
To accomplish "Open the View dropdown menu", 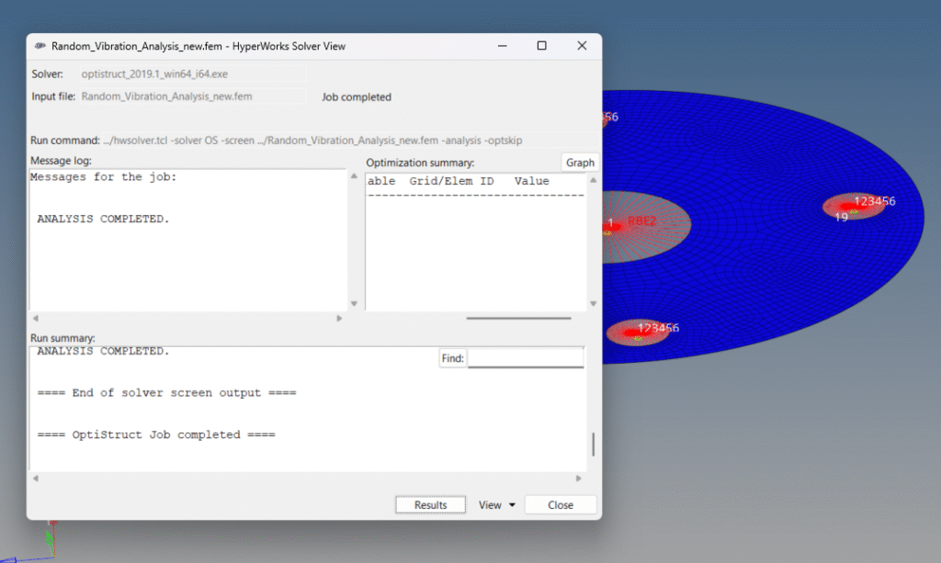I will coord(496,505).
